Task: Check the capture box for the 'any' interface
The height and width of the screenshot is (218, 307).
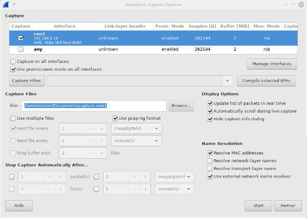Action: (20, 50)
